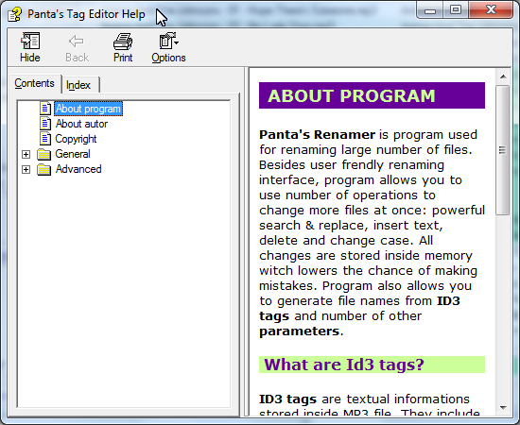The image size is (520, 425).
Task: Click the Copyright page icon
Action: (45, 139)
